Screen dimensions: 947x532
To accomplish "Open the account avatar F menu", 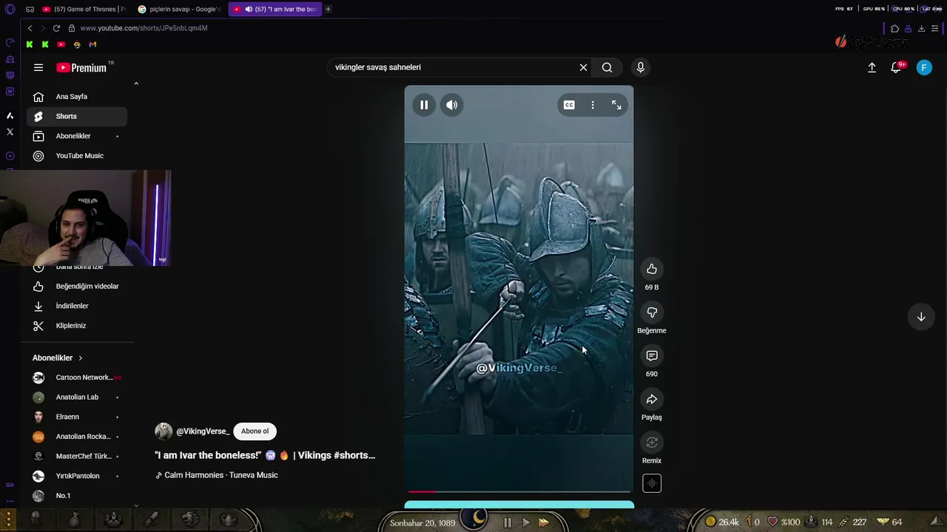I will click(924, 67).
